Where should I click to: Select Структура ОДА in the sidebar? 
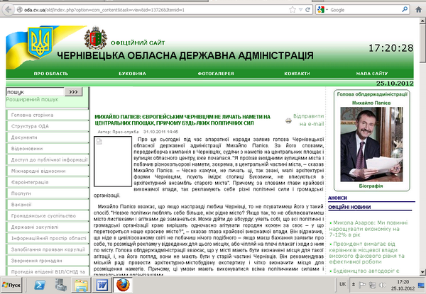coord(33,126)
